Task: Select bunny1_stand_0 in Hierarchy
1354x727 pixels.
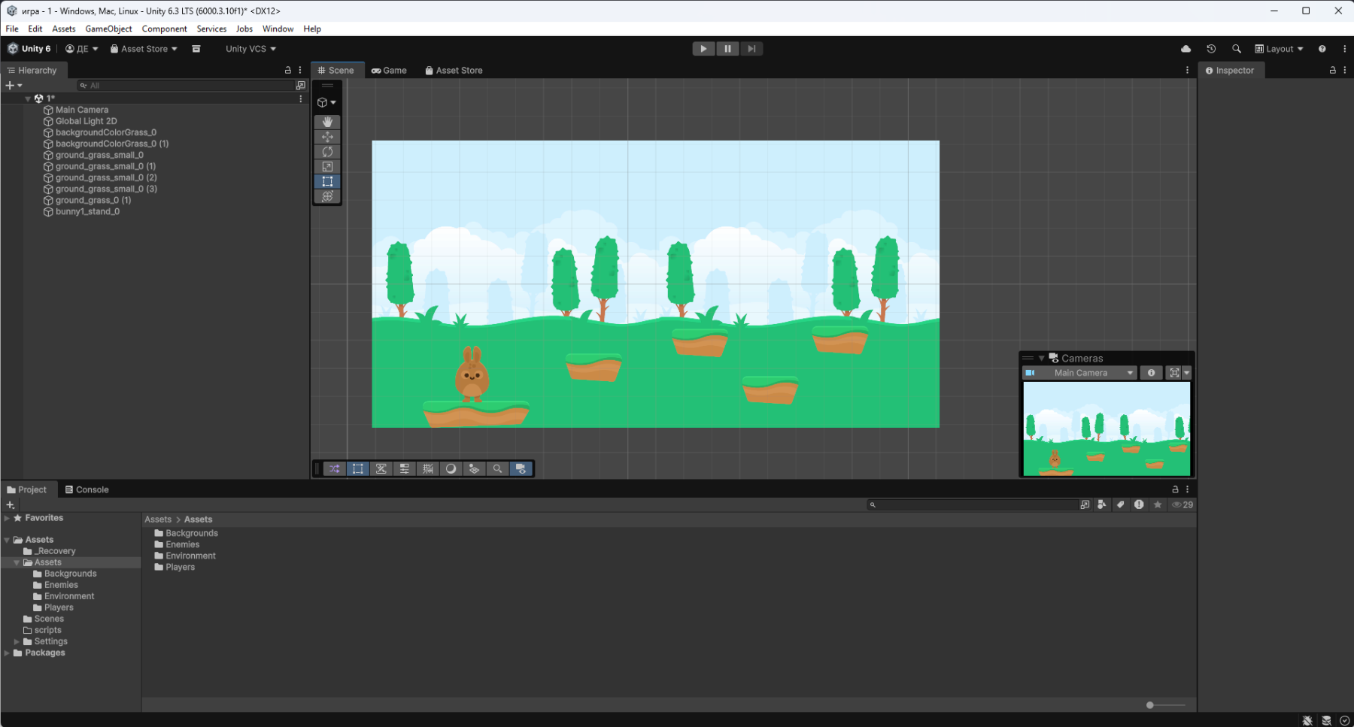Action: 87,211
